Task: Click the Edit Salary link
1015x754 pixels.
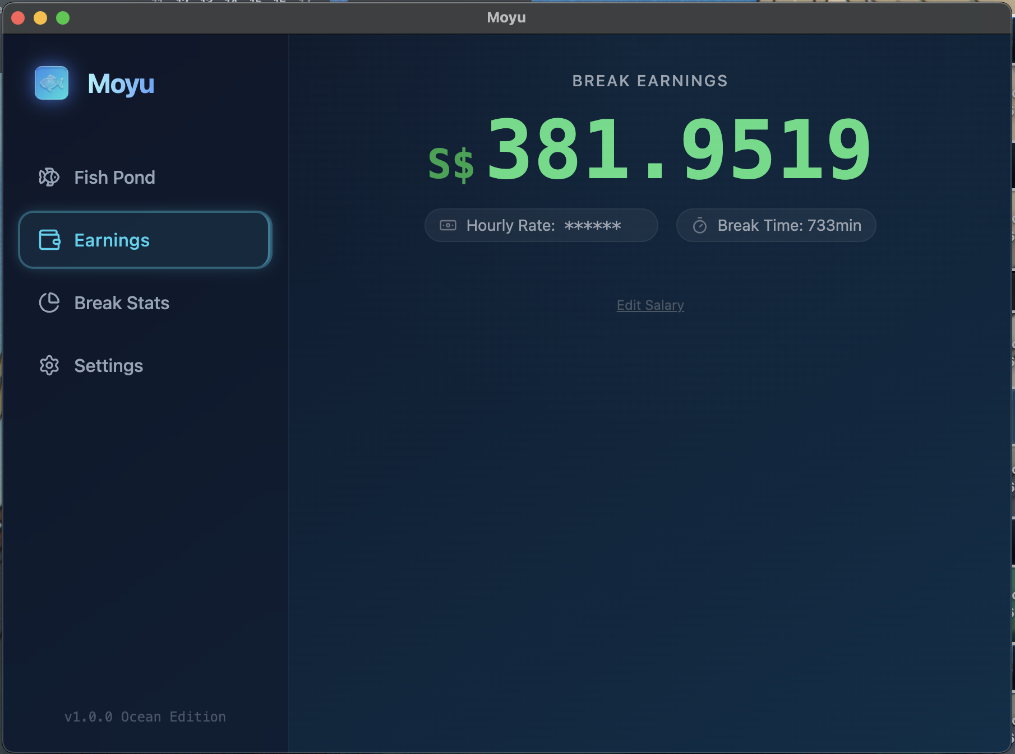Action: coord(649,305)
